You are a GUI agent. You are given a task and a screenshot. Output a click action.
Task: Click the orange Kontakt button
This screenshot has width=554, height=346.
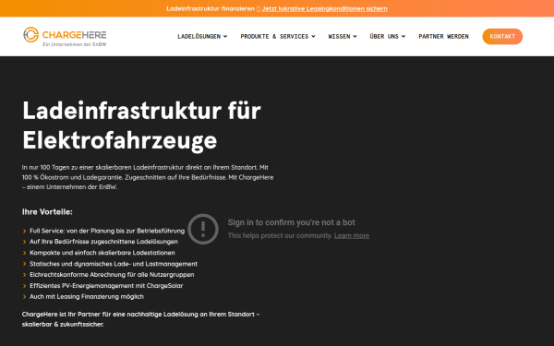click(502, 36)
